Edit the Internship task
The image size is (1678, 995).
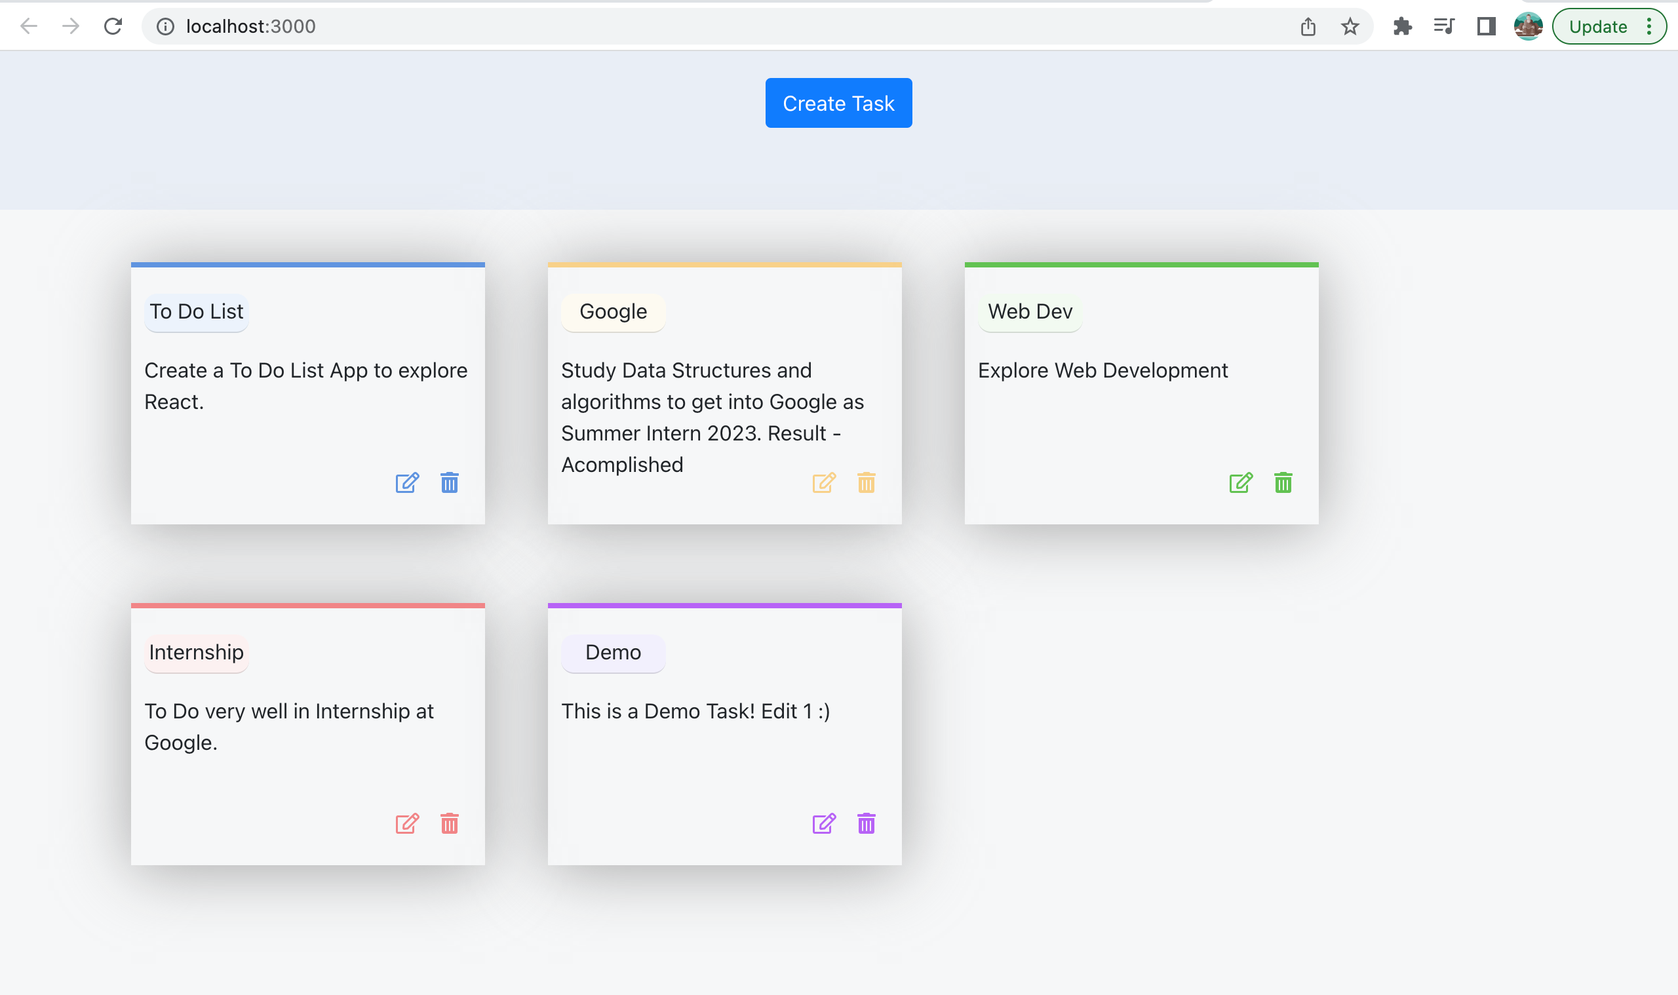[x=408, y=824]
